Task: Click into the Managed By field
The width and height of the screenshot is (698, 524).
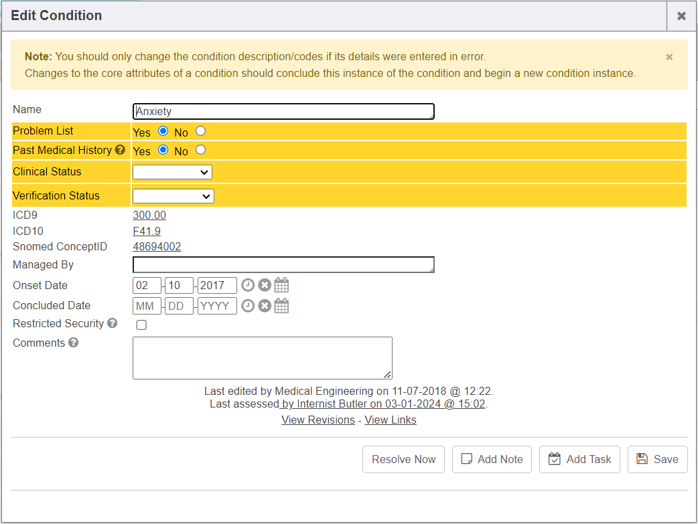Action: 283,265
